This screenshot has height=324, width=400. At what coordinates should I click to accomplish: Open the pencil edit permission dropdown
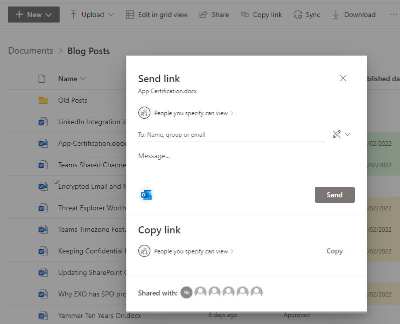point(341,134)
